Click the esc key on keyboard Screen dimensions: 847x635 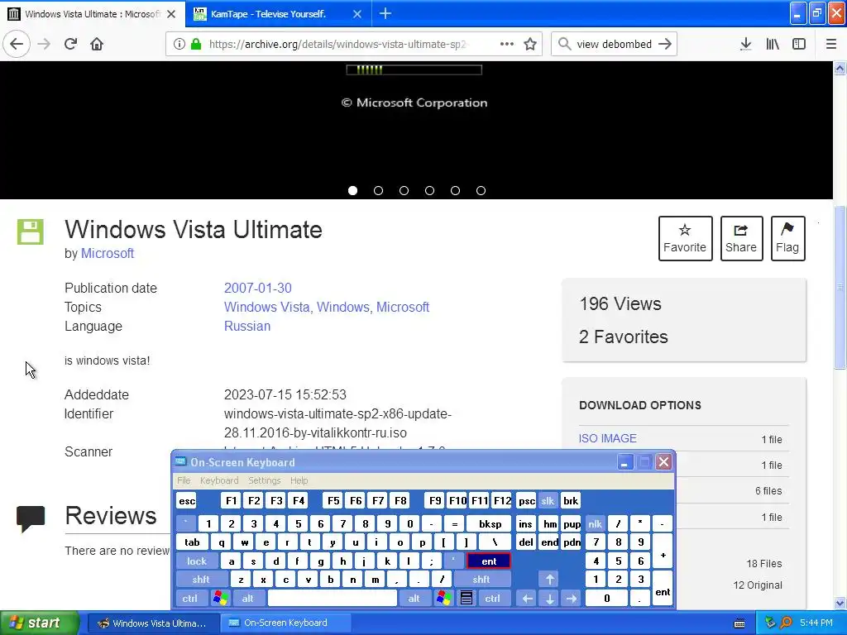coord(187,500)
